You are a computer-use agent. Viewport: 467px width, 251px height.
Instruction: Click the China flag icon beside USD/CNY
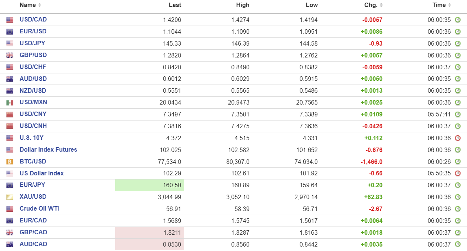point(10,115)
